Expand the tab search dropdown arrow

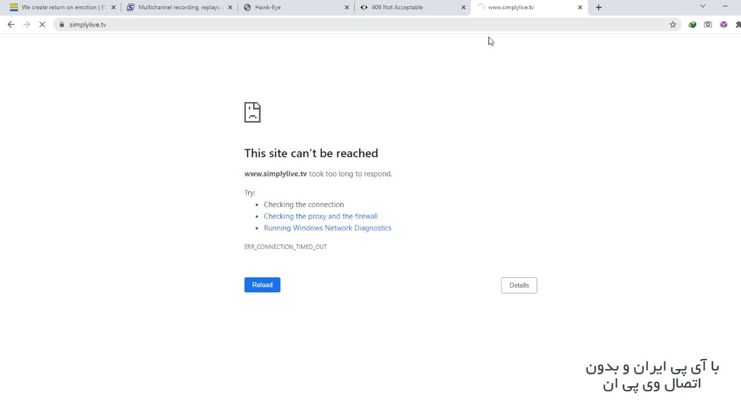[703, 7]
